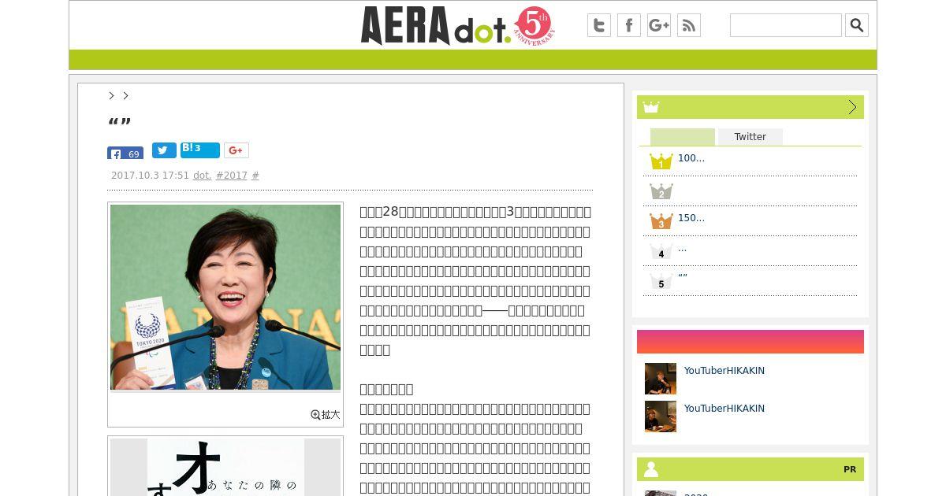Viewport: 946px width, 496px height.
Task: Open the rank 4 article link
Action: coord(682,249)
